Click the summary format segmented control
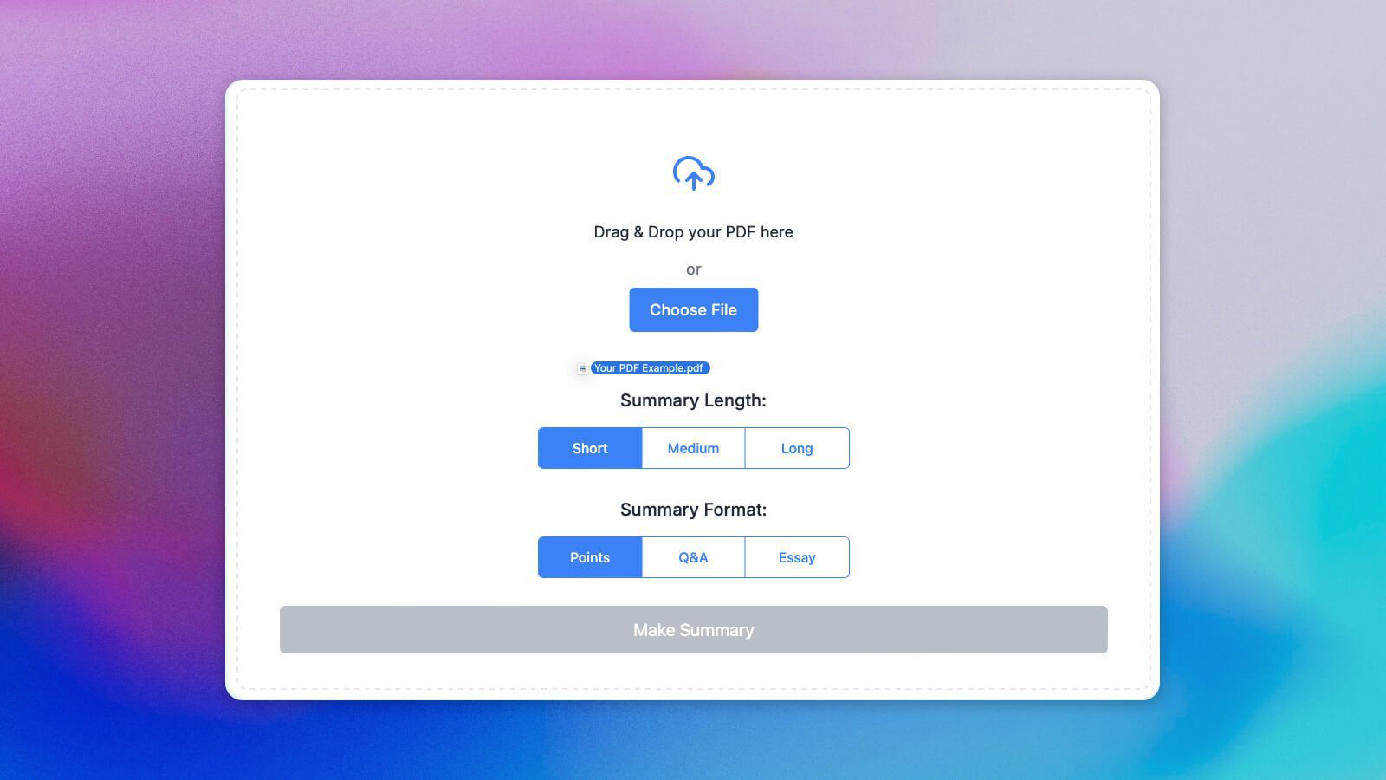The height and width of the screenshot is (780, 1386). (692, 557)
